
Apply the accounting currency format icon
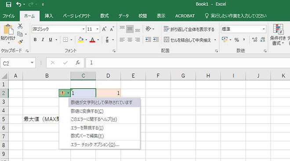coord(225,40)
